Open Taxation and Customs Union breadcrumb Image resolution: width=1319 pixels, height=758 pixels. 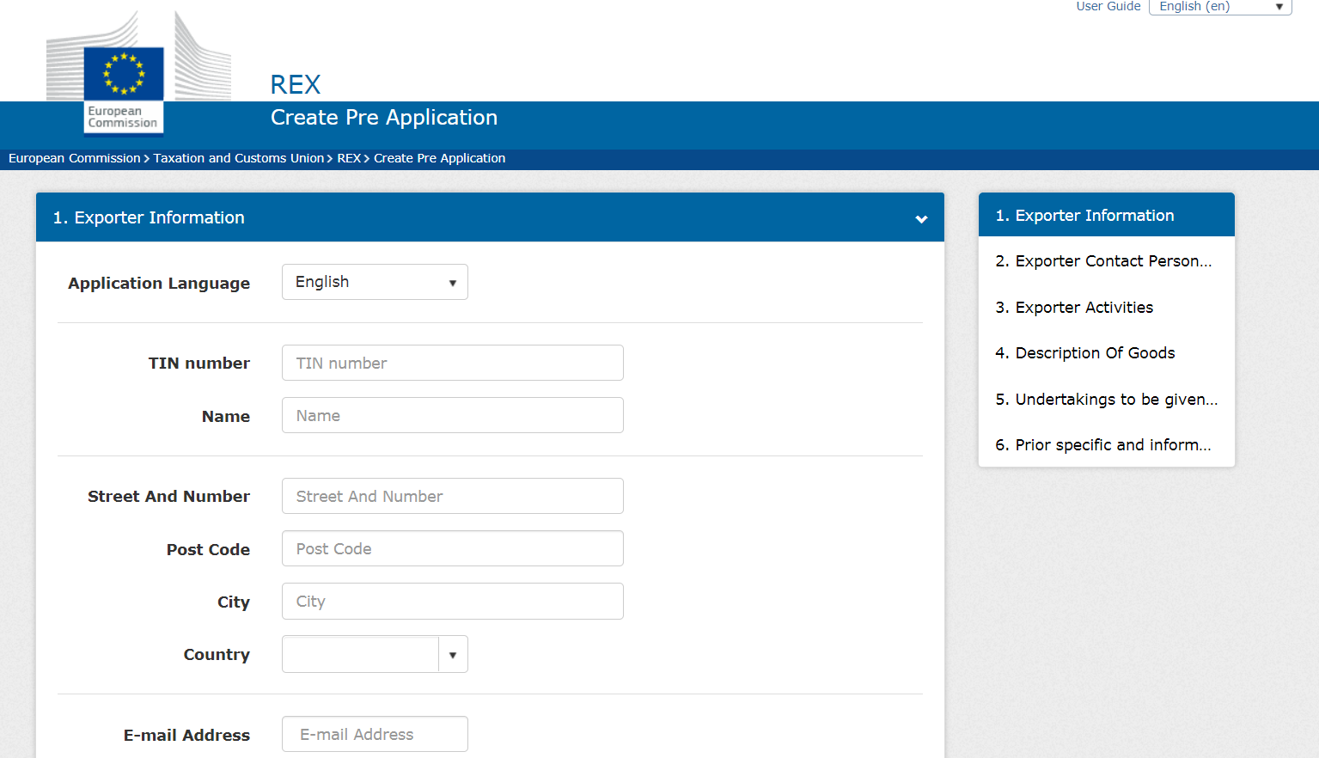pos(238,158)
